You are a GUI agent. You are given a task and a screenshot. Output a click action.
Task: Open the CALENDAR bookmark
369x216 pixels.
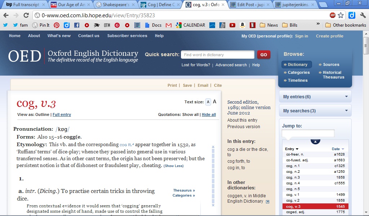[191, 25]
